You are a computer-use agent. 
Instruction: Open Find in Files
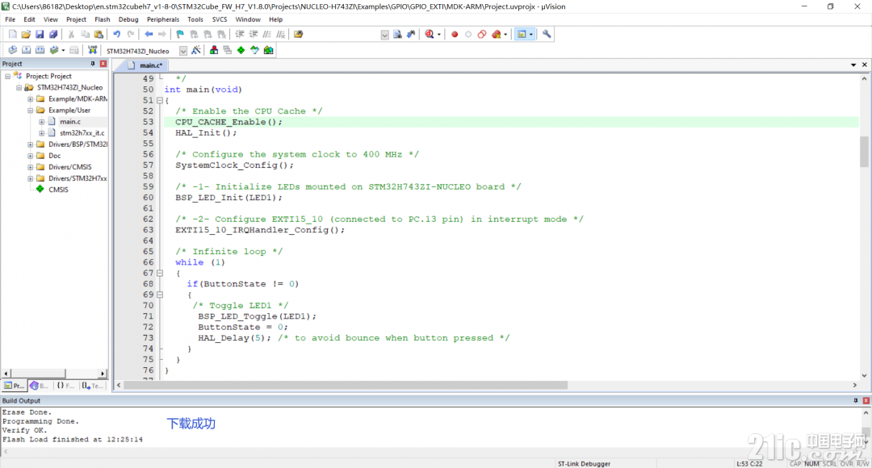[x=299, y=35]
